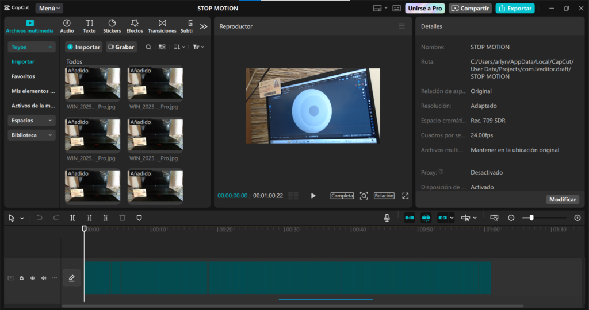This screenshot has width=589, height=310.
Task: Open the Menú dropdown
Action: point(49,9)
